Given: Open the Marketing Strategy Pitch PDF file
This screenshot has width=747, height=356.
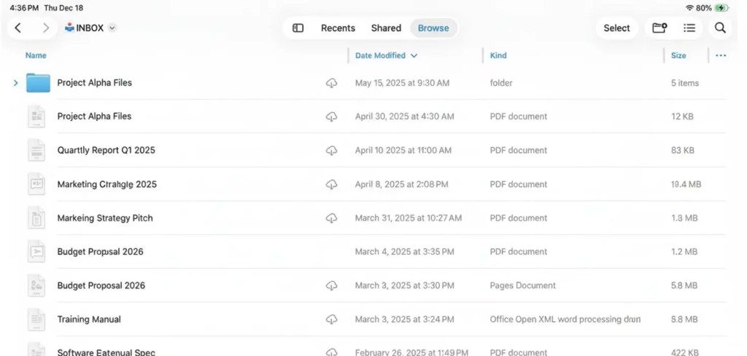Looking at the screenshot, I should tap(104, 218).
